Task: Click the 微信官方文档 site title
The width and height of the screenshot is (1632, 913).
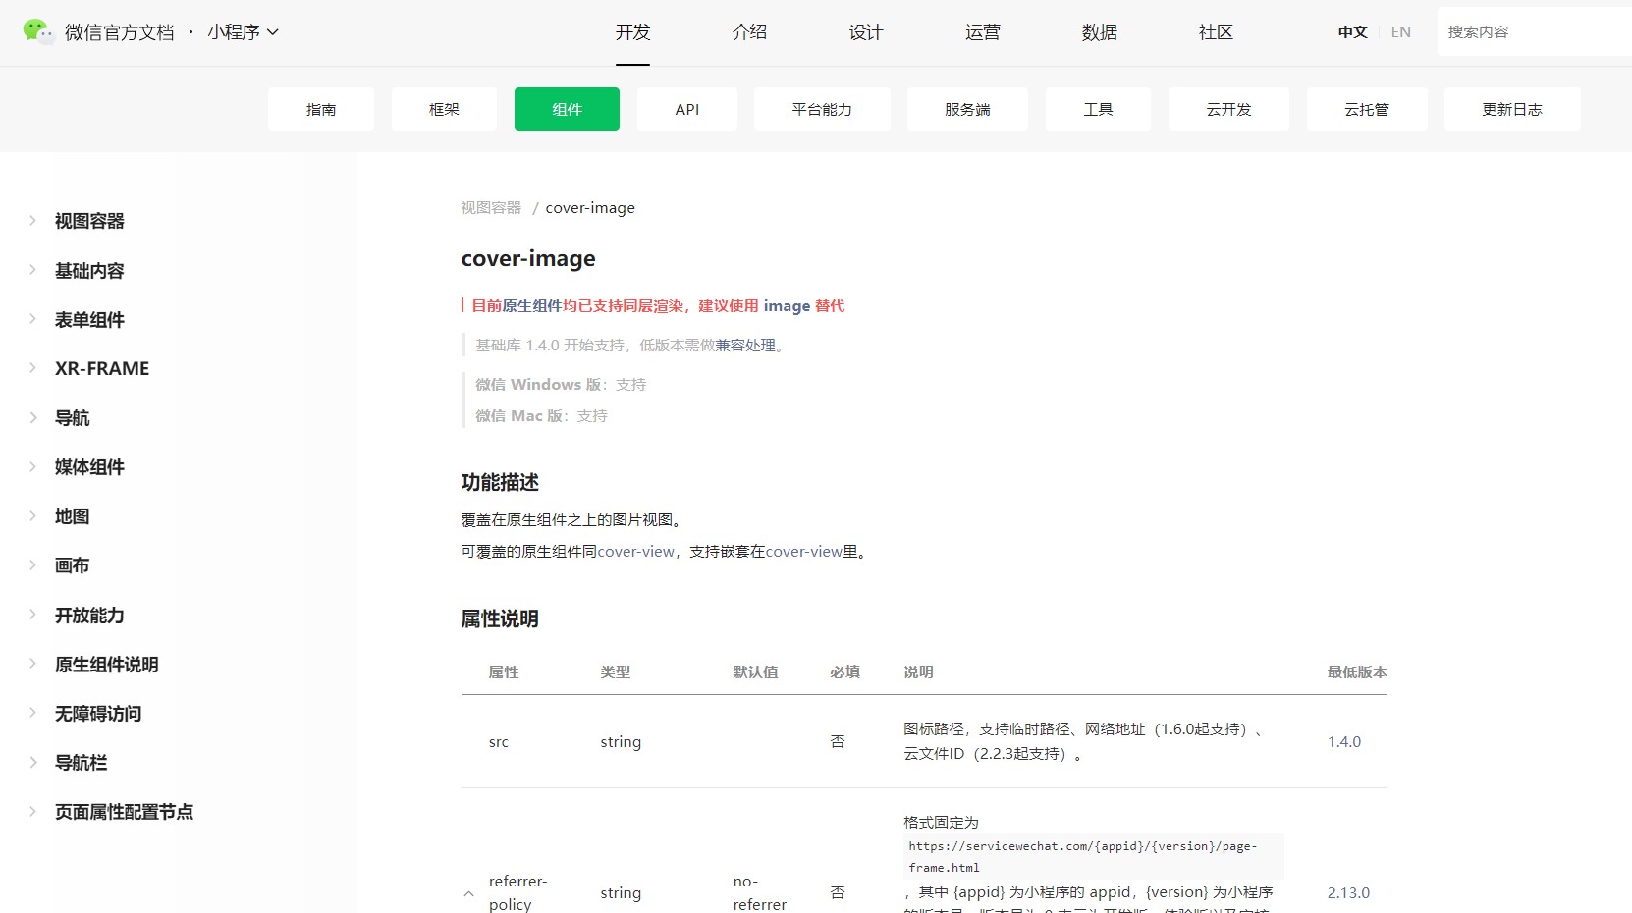Action: point(119,32)
